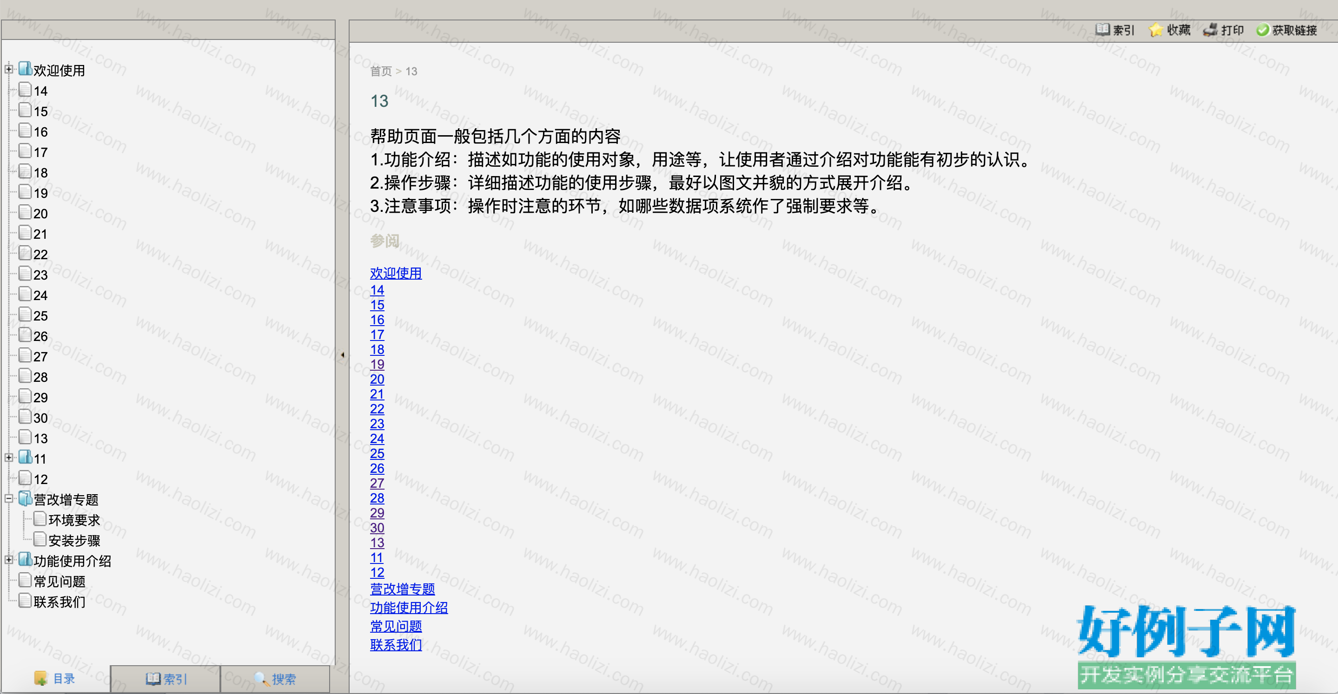Collapse the left navigation pane with splitter arrow
Screen dimensions: 1338x694
342,355
